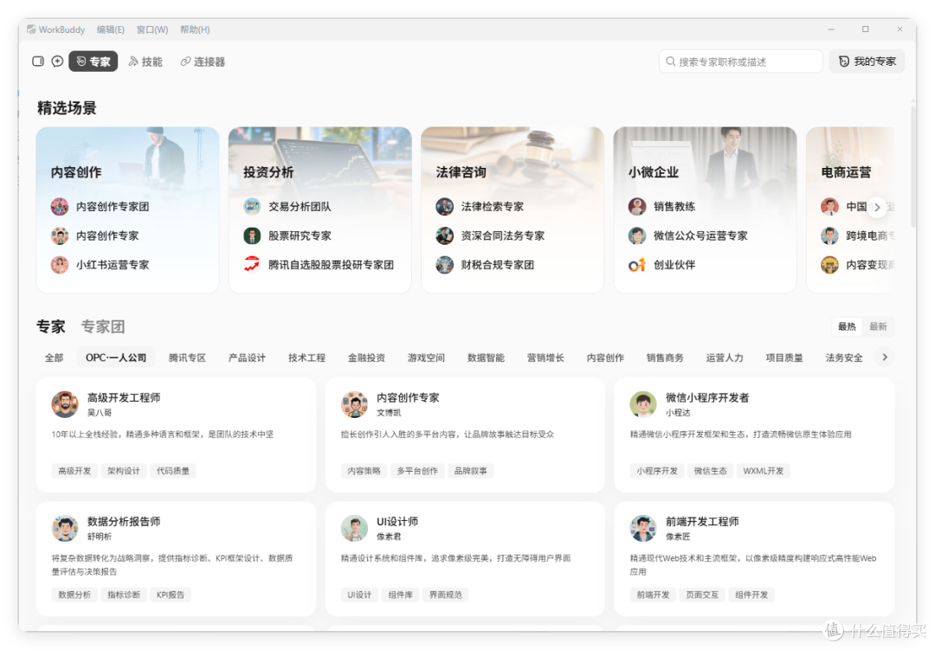Click the 架构设计 tag
This screenshot has height=650, width=935.
pos(124,471)
